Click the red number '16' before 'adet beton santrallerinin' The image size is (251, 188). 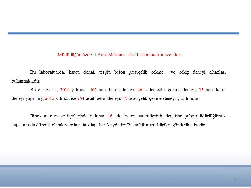pos(110,116)
